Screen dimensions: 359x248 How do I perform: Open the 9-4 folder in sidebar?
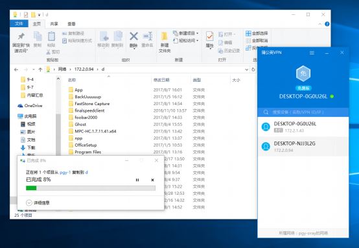click(27, 79)
